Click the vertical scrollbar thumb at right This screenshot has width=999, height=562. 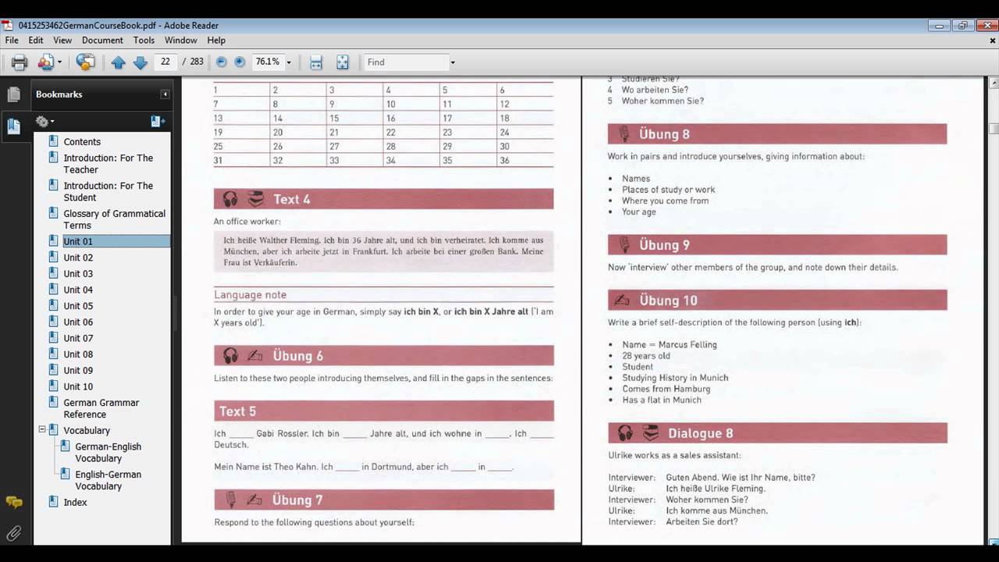click(x=994, y=129)
